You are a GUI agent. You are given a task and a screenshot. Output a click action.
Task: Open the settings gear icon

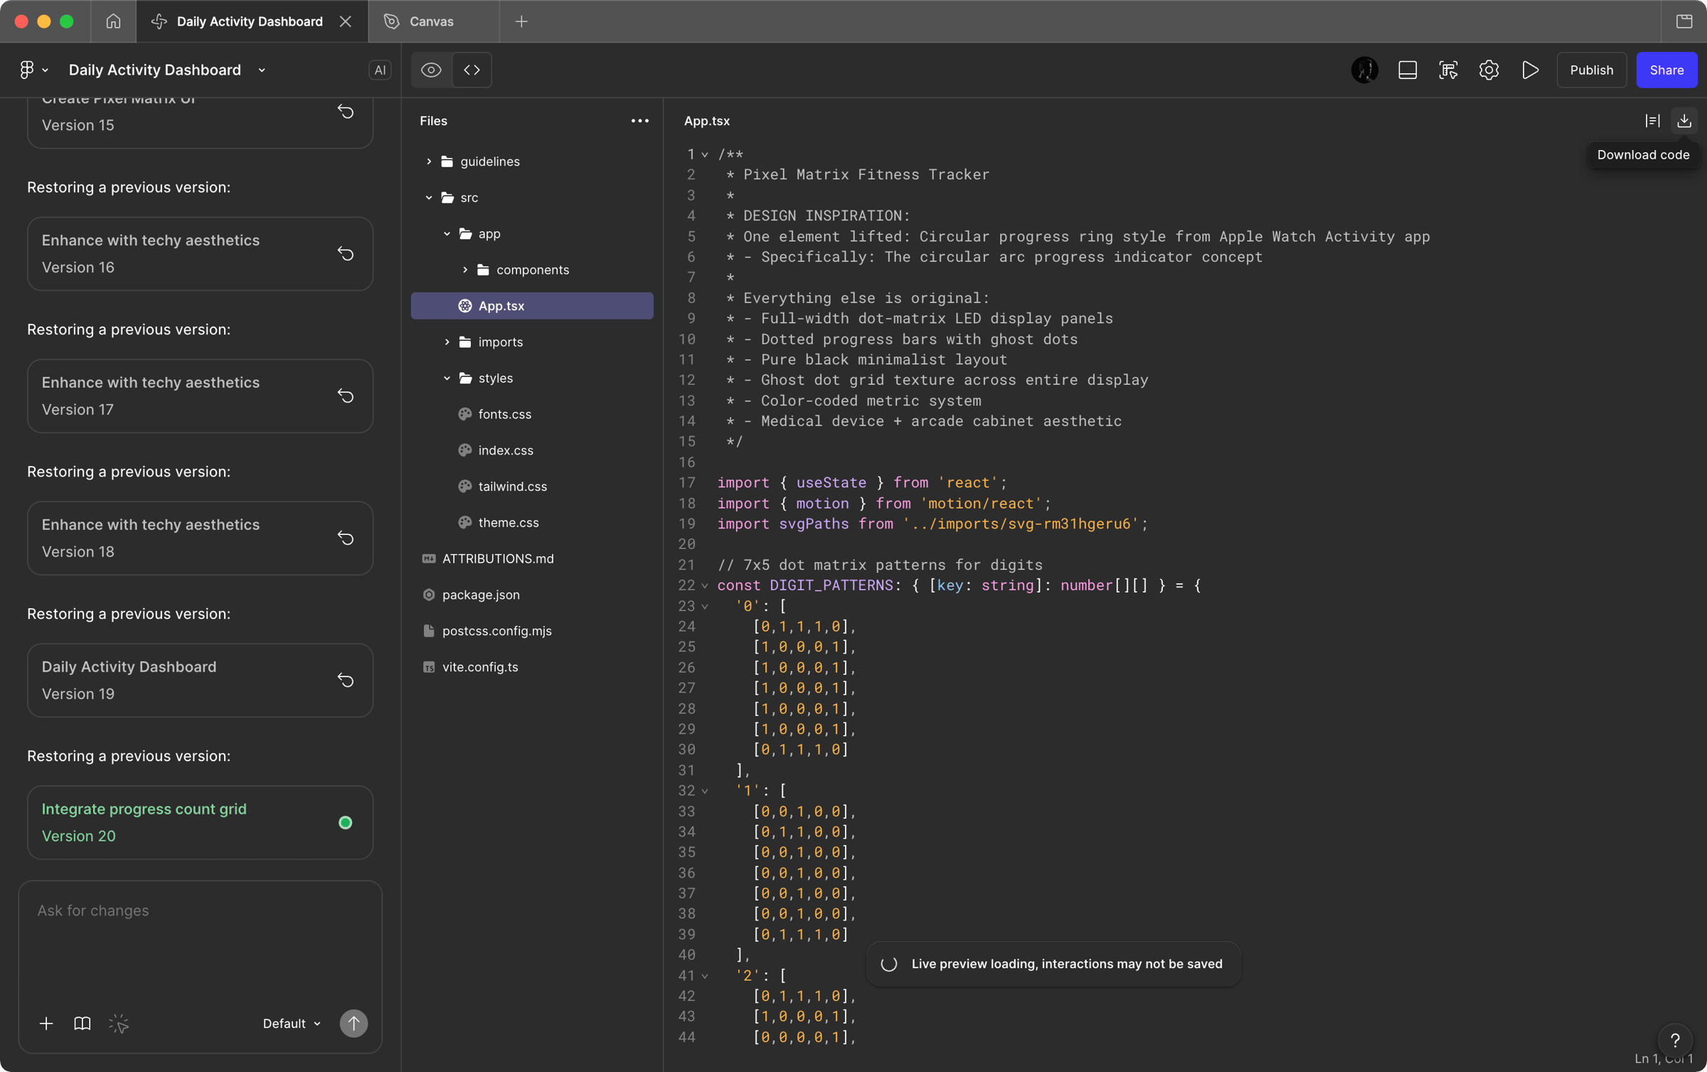(1489, 70)
